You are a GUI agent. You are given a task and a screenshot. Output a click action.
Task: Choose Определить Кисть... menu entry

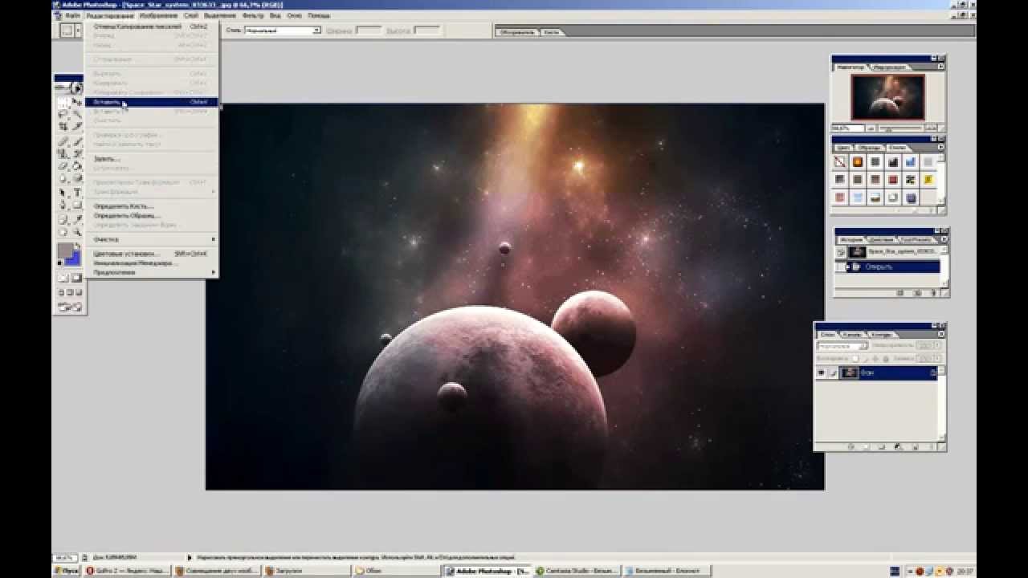pyautogui.click(x=150, y=206)
